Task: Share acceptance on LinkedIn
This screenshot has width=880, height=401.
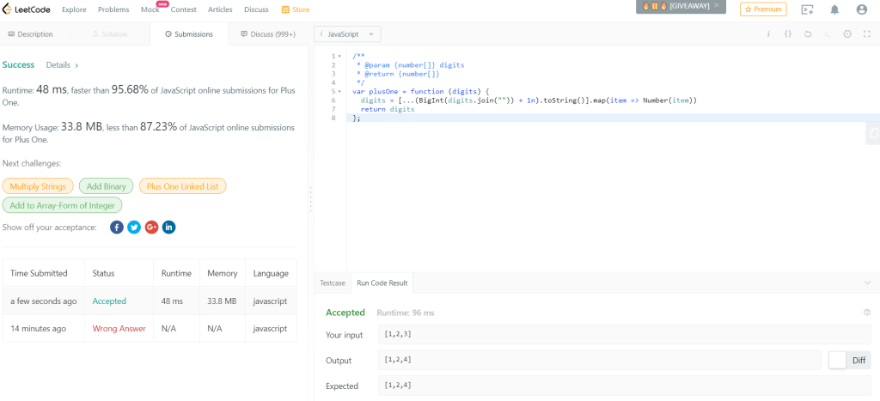Action: click(169, 227)
